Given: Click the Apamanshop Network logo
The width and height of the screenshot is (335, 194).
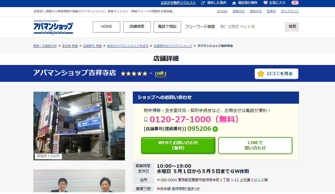Looking at the screenshot, I should [53, 27].
